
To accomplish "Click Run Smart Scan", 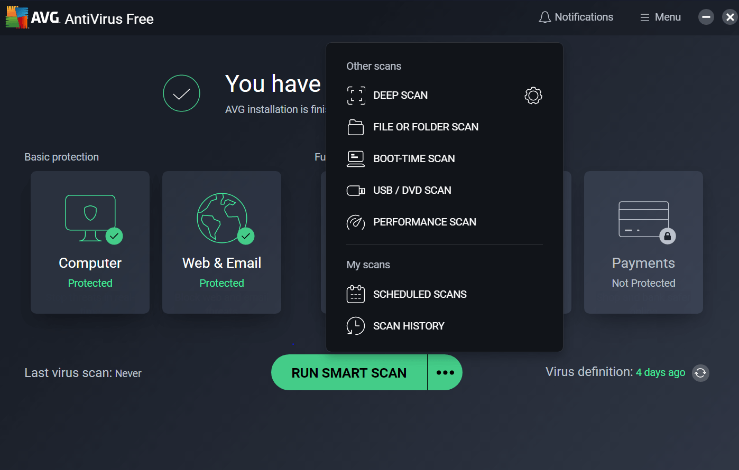I will 348,372.
